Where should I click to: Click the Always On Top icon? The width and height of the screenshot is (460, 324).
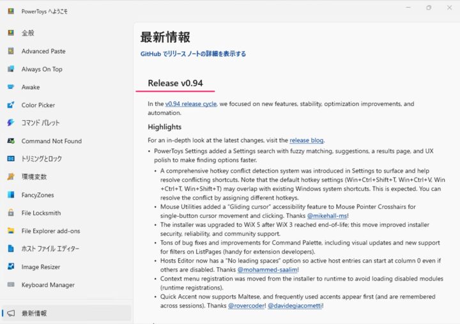[11, 69]
